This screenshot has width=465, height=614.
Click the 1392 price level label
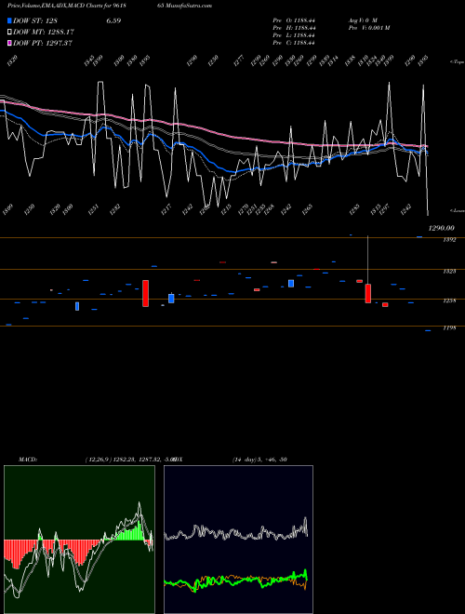point(449,240)
